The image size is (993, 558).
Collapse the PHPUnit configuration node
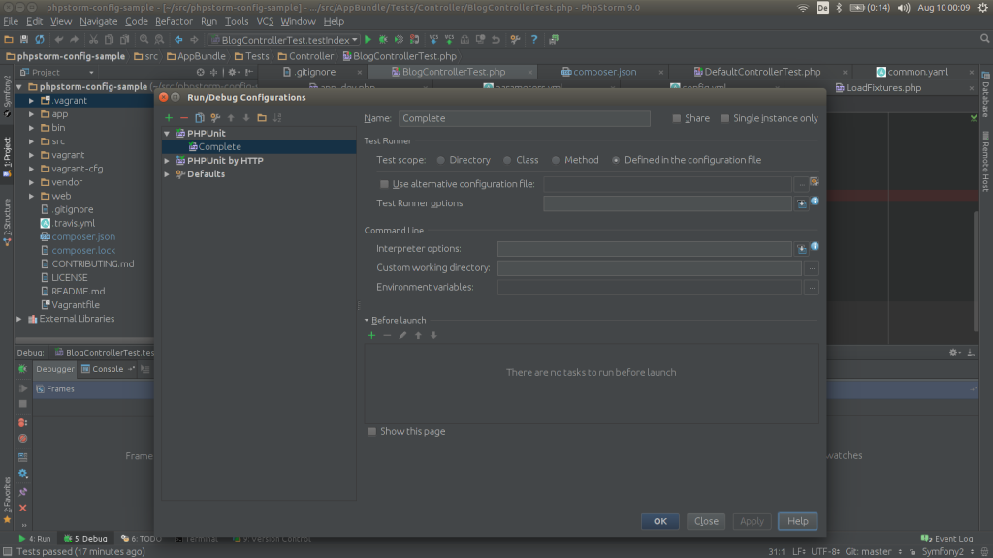tap(167, 134)
